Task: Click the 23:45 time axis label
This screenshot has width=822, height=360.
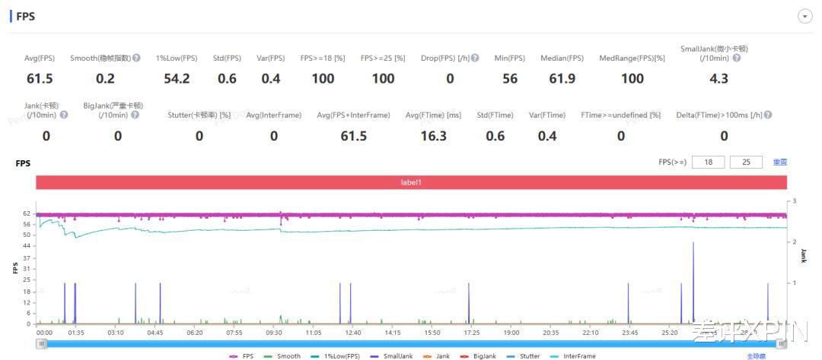Action: coord(630,332)
